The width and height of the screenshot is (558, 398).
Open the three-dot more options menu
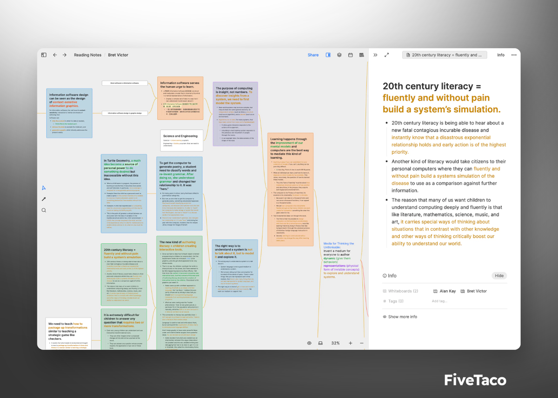pyautogui.click(x=514, y=55)
